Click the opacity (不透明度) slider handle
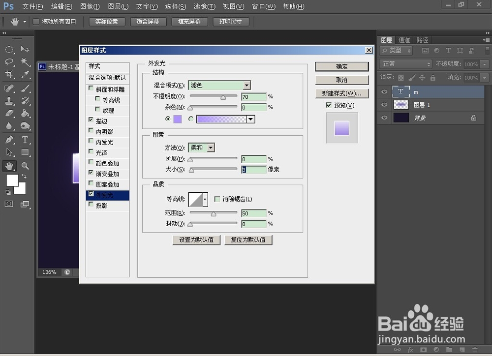492x356 pixels. (223, 97)
